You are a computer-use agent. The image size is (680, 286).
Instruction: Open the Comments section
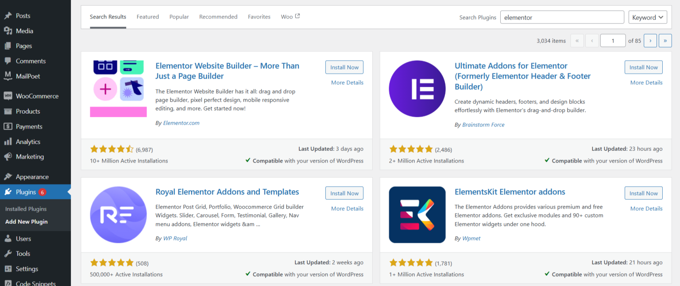[x=29, y=61]
